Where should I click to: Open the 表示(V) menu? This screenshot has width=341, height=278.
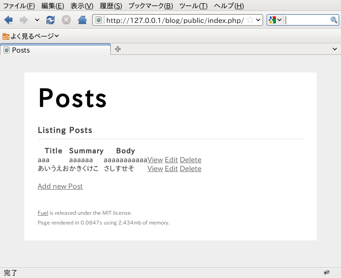pos(82,6)
